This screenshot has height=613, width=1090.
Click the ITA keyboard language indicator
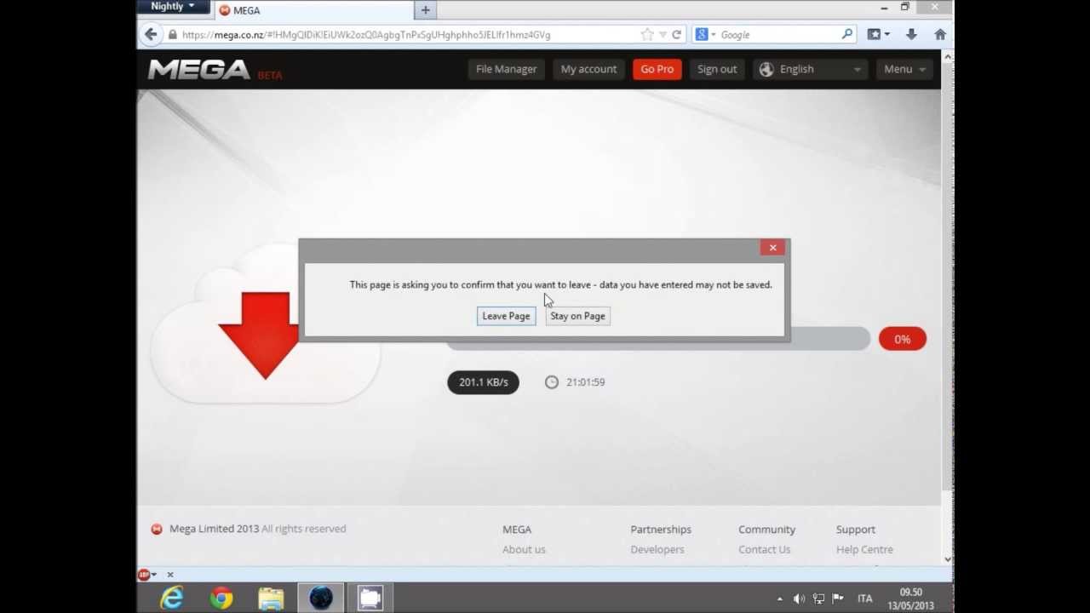click(864, 599)
